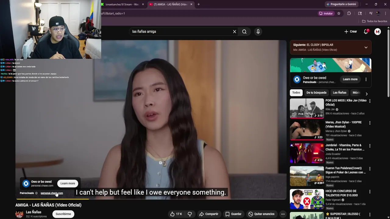The image size is (390, 219).
Task: Select the Las Ñañas filter chip
Action: click(x=339, y=93)
